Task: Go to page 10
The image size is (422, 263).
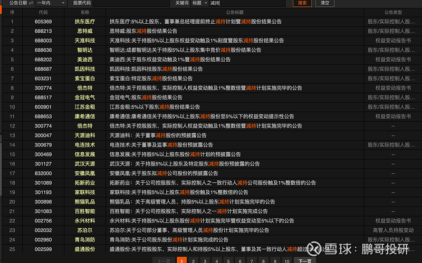Action: [287, 260]
